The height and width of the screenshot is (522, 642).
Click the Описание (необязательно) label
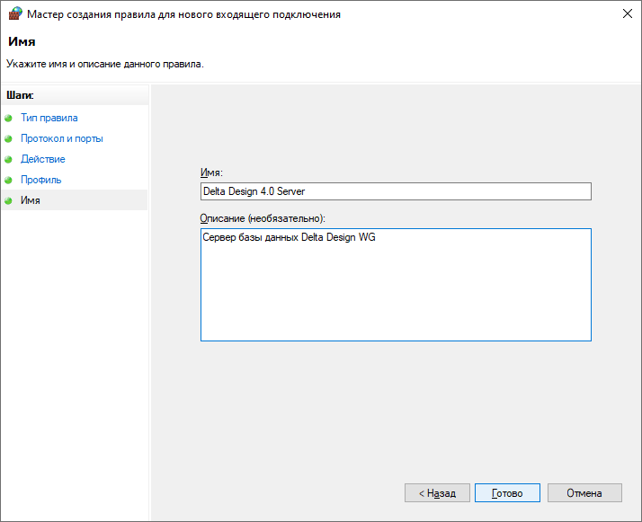coord(263,218)
